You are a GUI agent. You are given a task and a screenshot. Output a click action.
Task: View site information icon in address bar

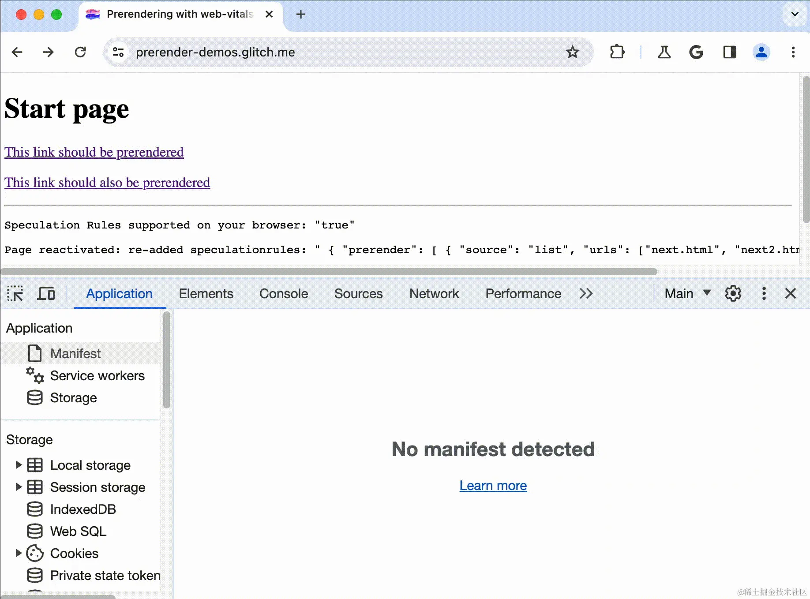point(118,52)
